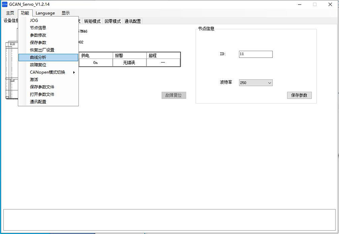Select 激活 menu entry
Viewport: 339px width, 234px height.
pos(34,80)
